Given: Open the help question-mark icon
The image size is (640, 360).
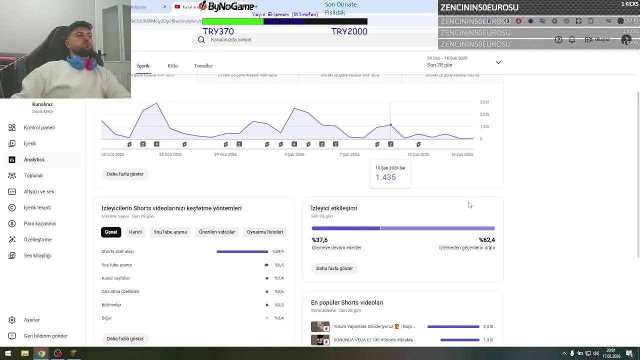Looking at the screenshot, I should click(558, 39).
